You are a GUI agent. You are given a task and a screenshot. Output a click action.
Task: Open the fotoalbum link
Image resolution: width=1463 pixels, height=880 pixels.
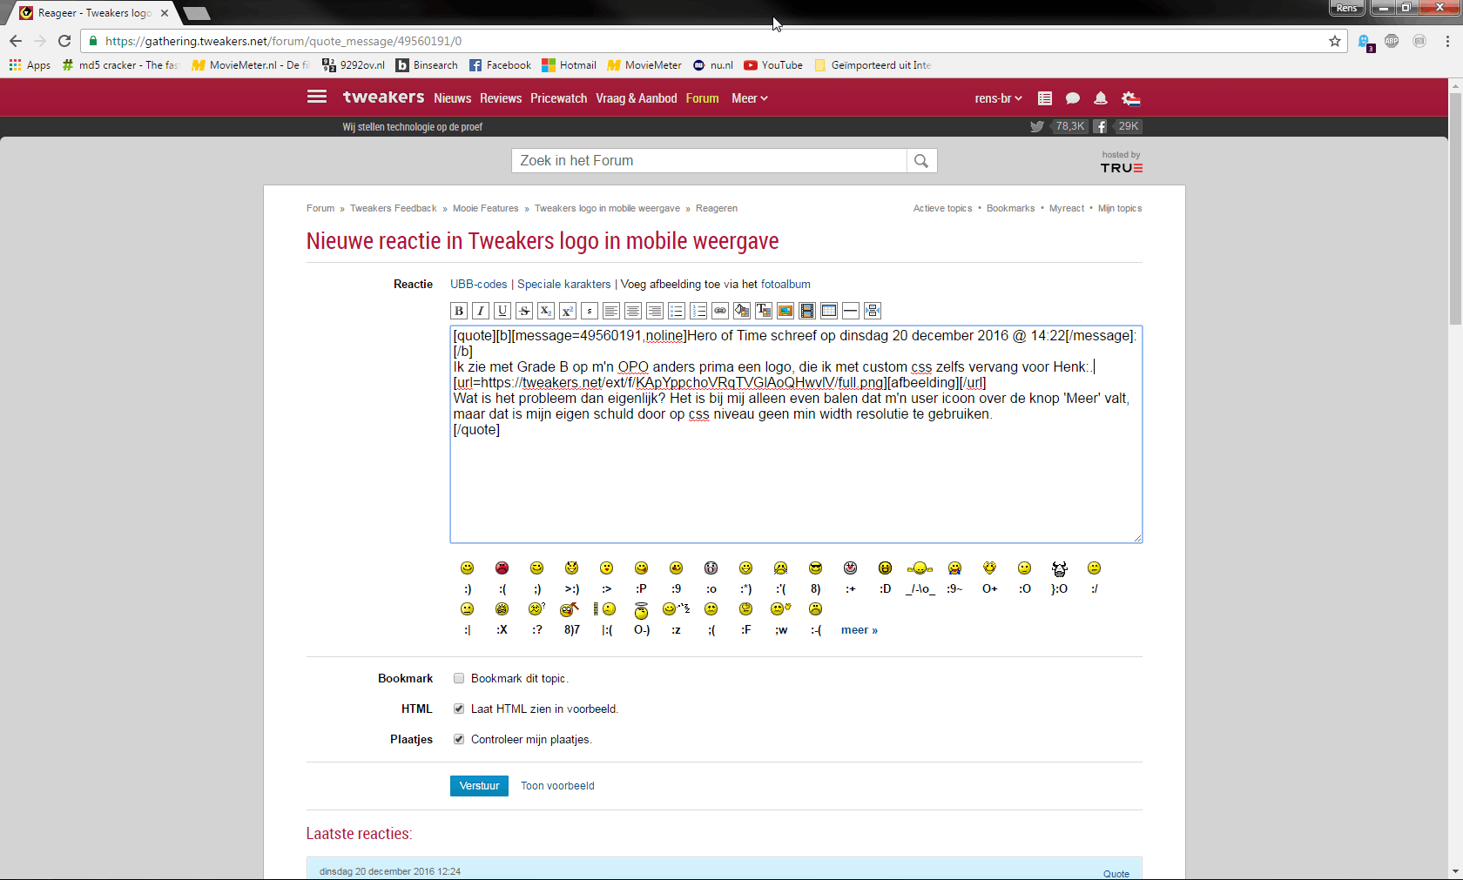point(785,285)
